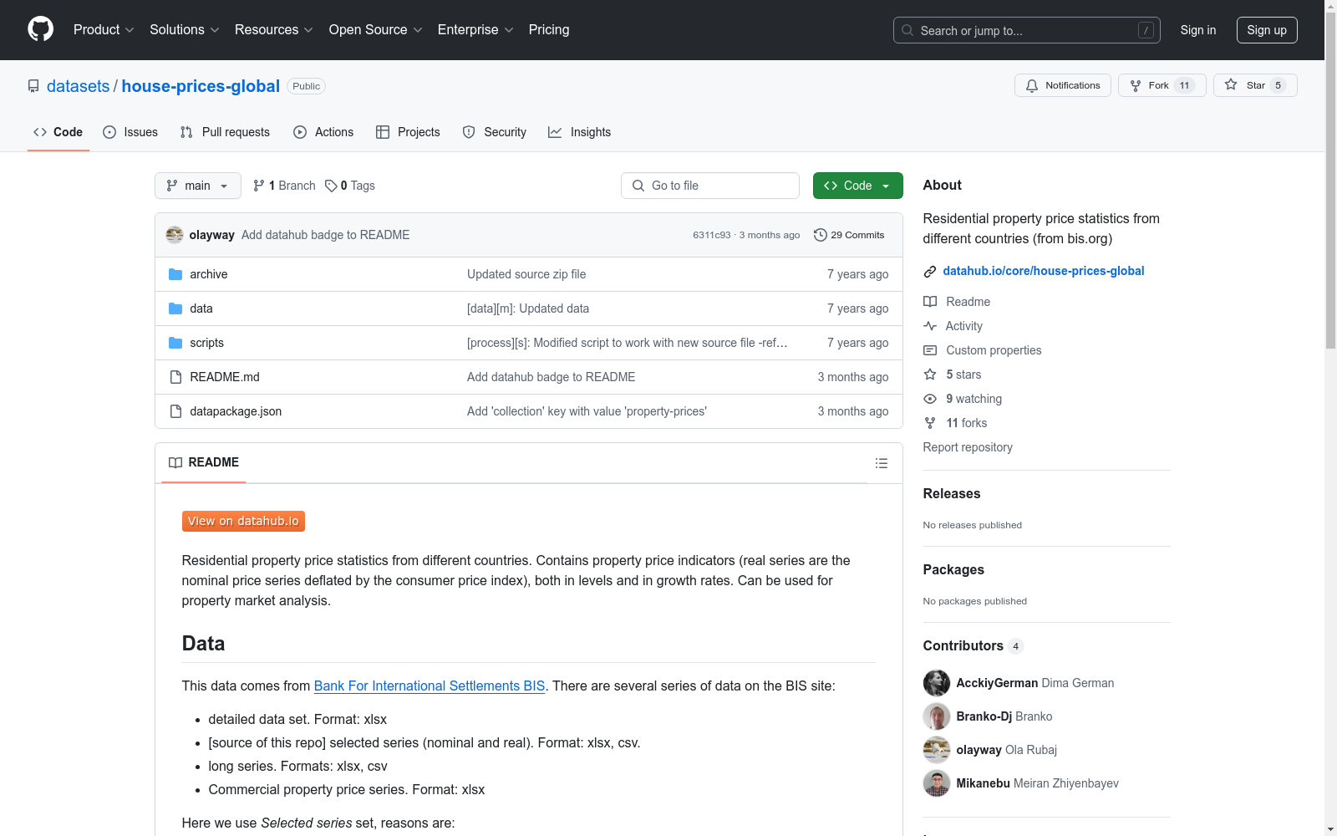Click AcckiyGerman contributor avatar
Screen dimensions: 1337x836
tap(937, 683)
